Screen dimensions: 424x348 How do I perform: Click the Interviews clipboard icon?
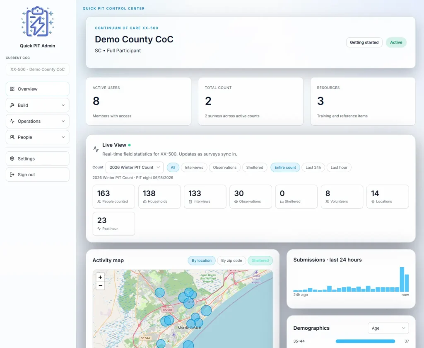coord(190,202)
